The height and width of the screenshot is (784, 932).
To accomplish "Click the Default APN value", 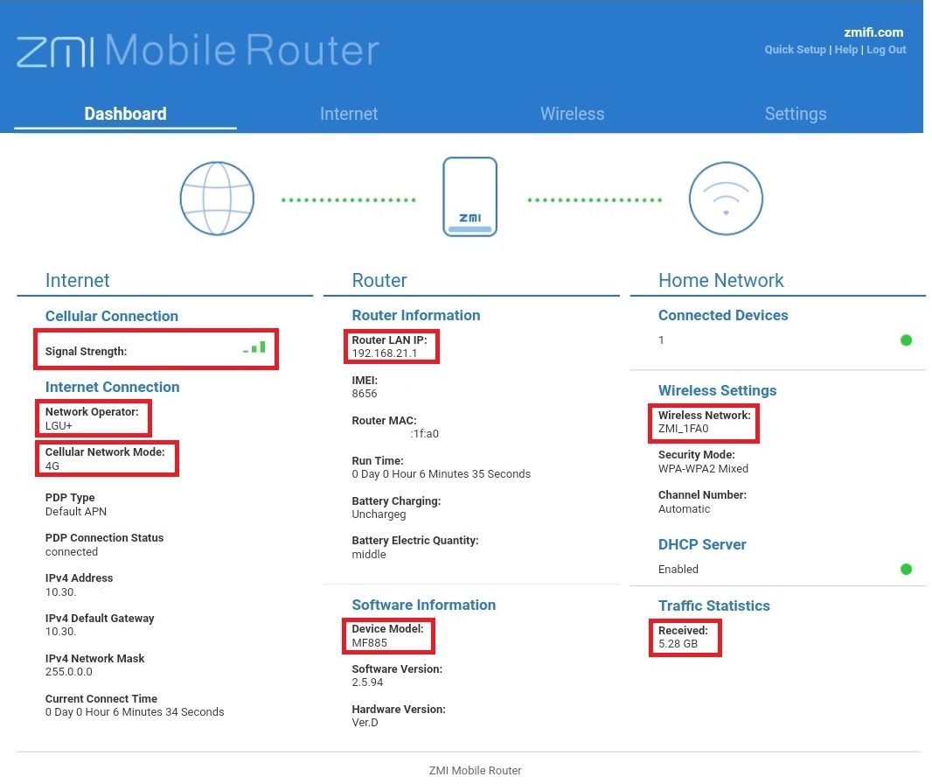I will tap(76, 512).
